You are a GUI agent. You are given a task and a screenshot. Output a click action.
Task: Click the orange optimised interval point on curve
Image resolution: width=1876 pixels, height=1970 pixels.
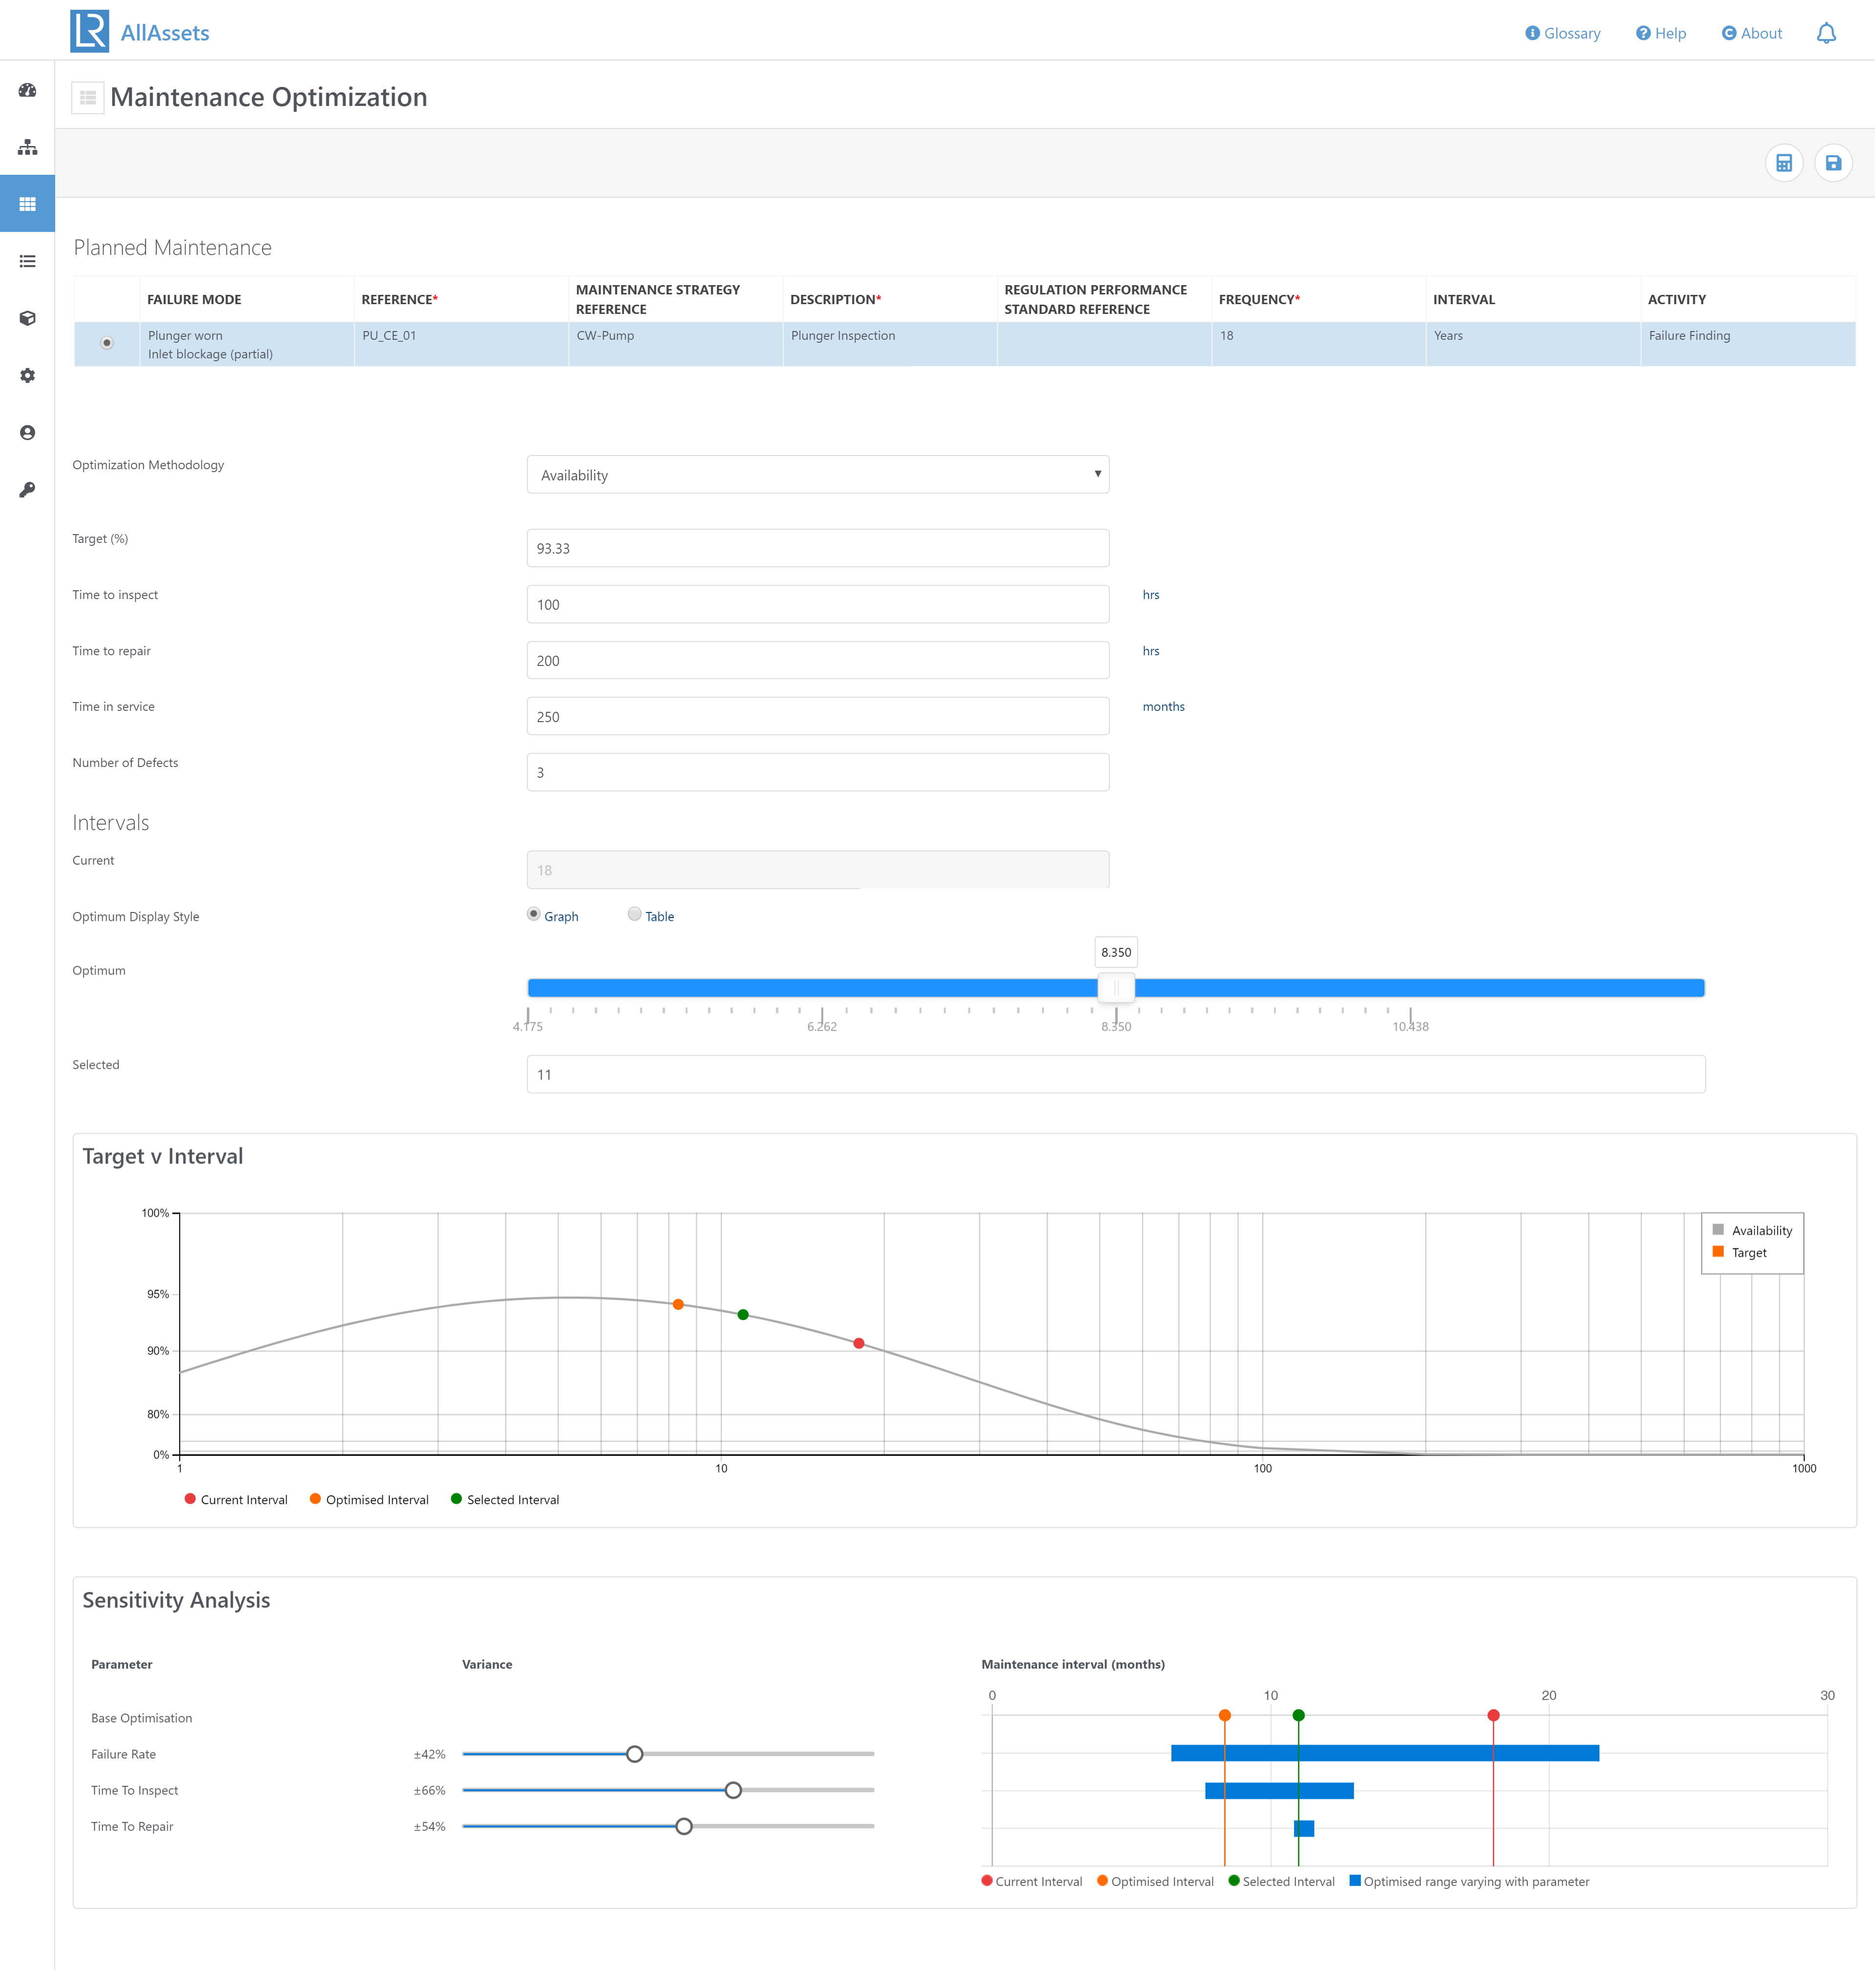click(678, 1304)
